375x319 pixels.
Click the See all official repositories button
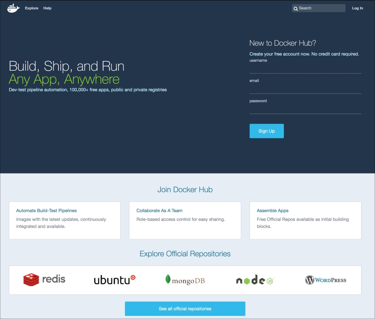tap(185, 309)
